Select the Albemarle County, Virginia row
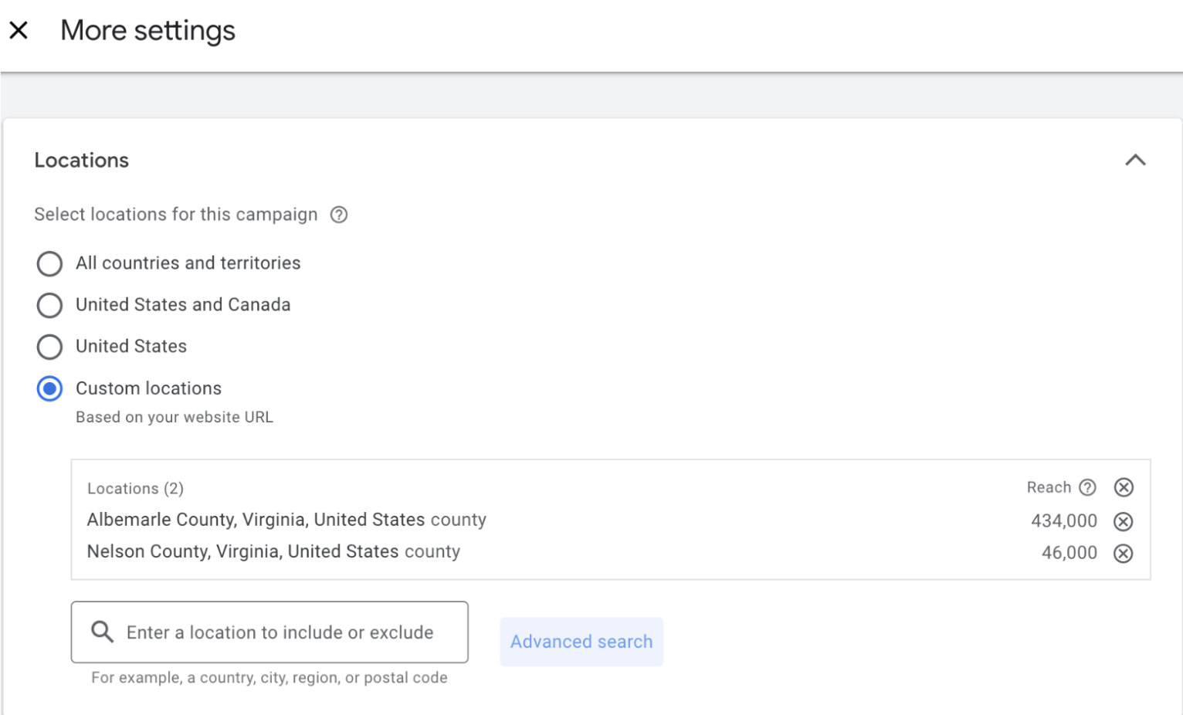1183x715 pixels. 286,520
